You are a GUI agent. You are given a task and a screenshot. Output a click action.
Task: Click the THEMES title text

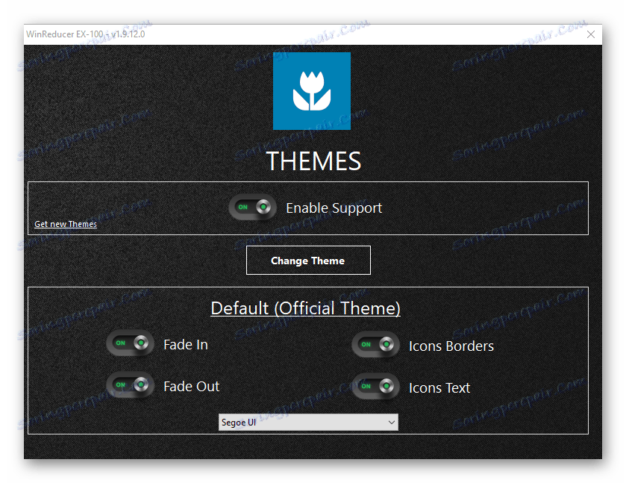click(x=313, y=161)
